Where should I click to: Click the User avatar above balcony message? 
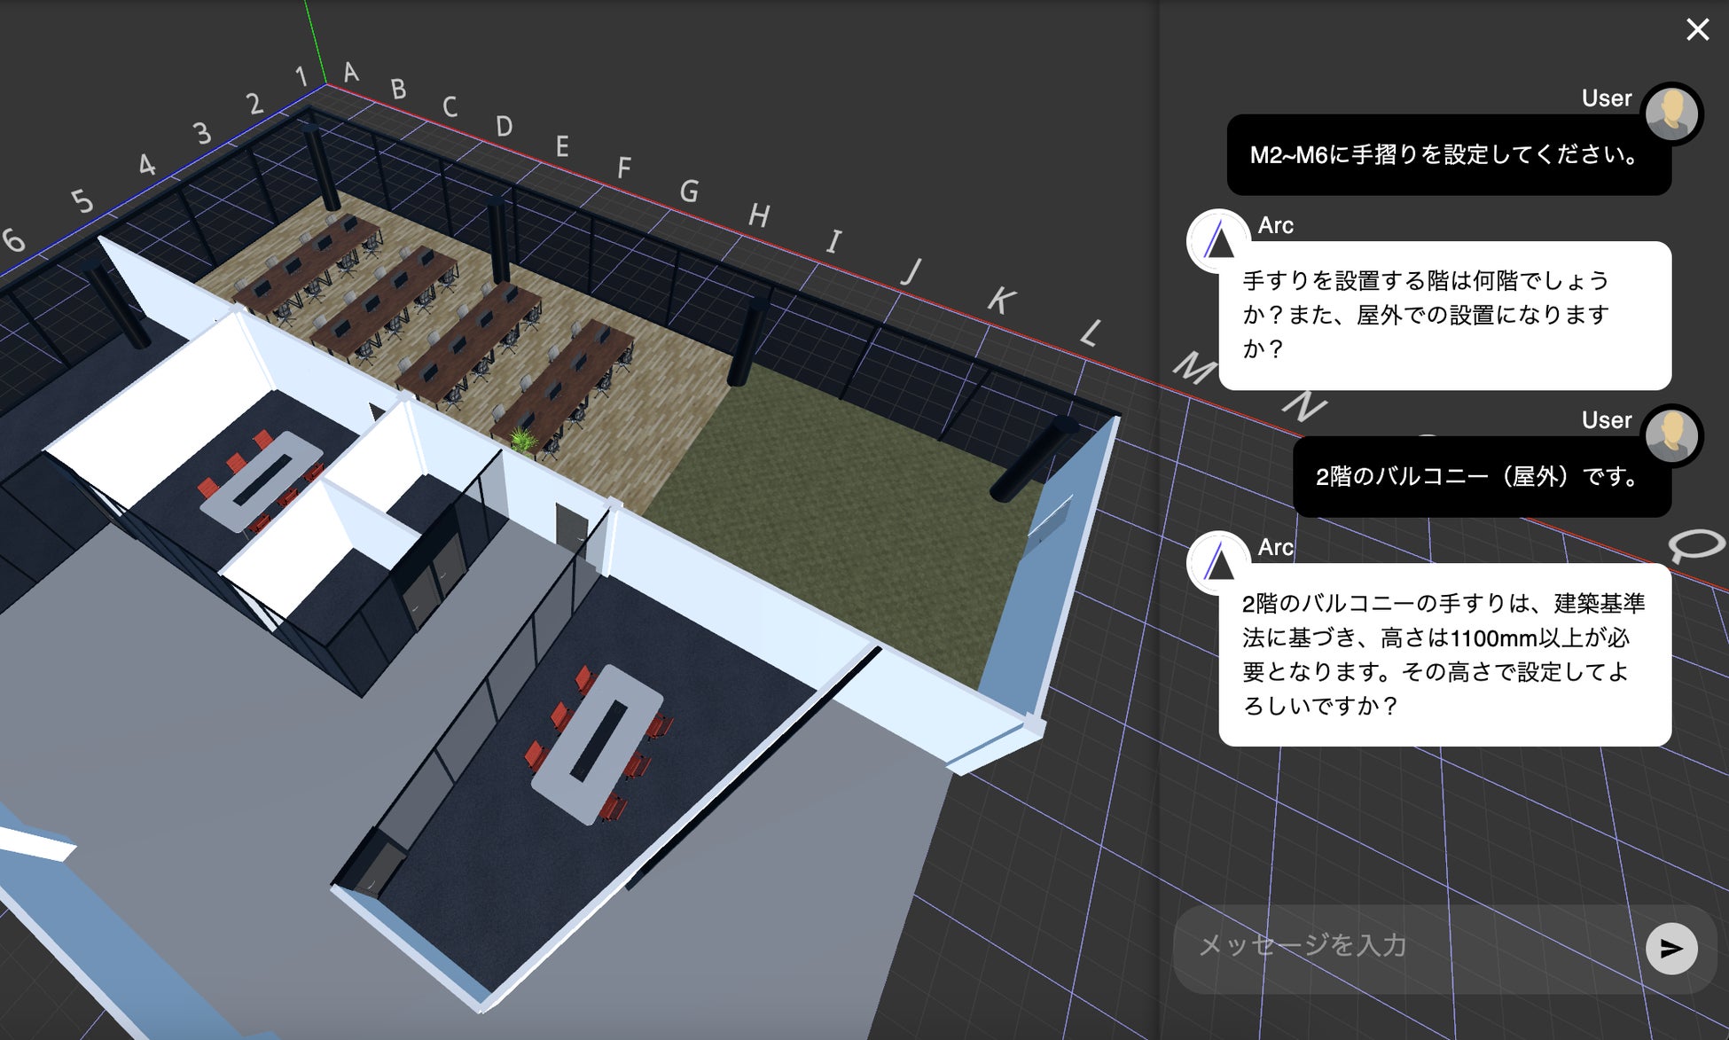click(1671, 435)
